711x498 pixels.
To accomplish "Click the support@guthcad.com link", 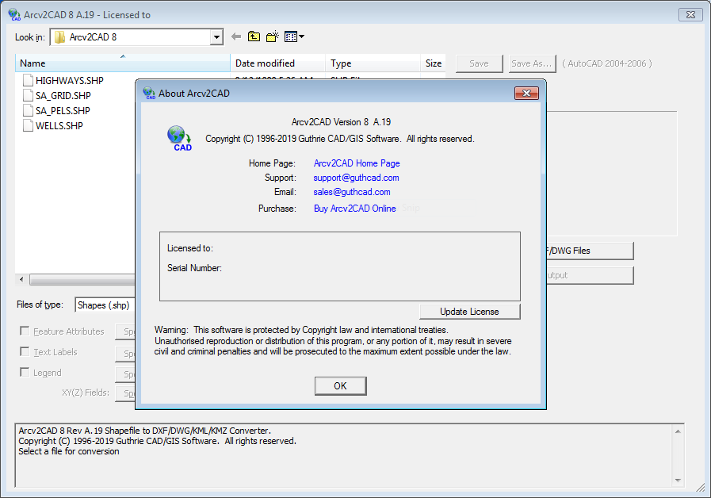I will (356, 178).
